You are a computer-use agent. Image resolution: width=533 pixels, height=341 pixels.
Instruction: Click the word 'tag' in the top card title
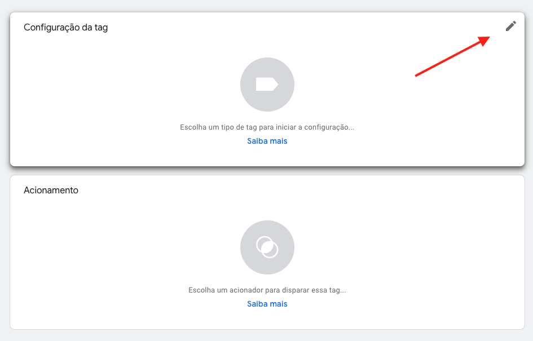[x=101, y=28]
